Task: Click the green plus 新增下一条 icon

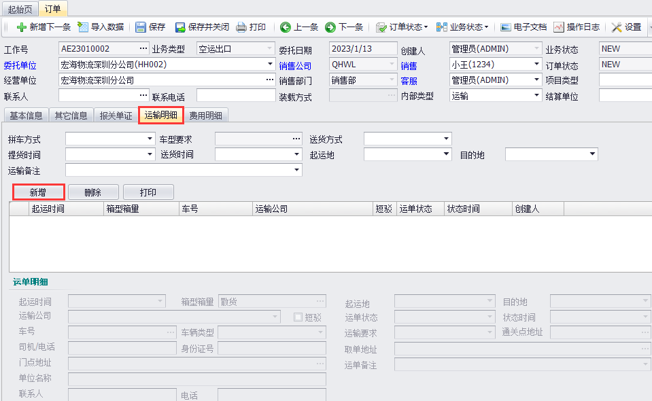Action: (22, 27)
